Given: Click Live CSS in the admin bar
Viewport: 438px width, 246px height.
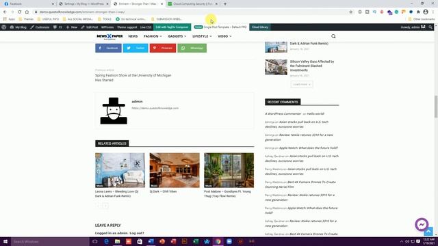Looking at the screenshot, I should click(146, 27).
